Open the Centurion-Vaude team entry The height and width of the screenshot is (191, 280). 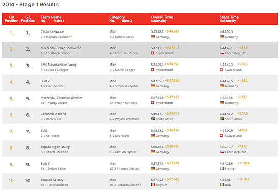52,31
